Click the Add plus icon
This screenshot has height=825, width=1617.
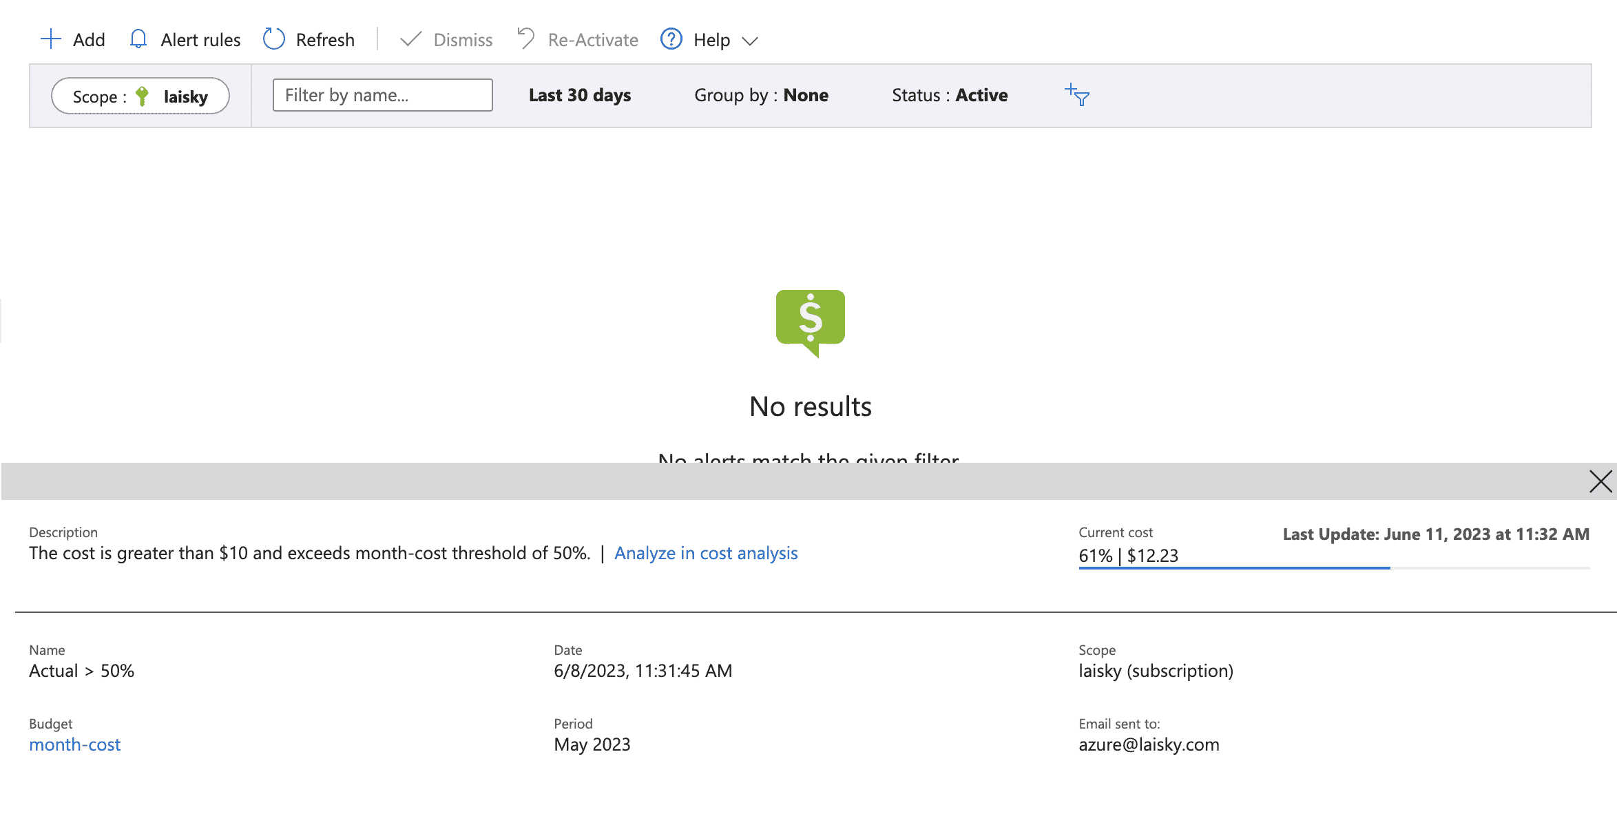click(51, 39)
